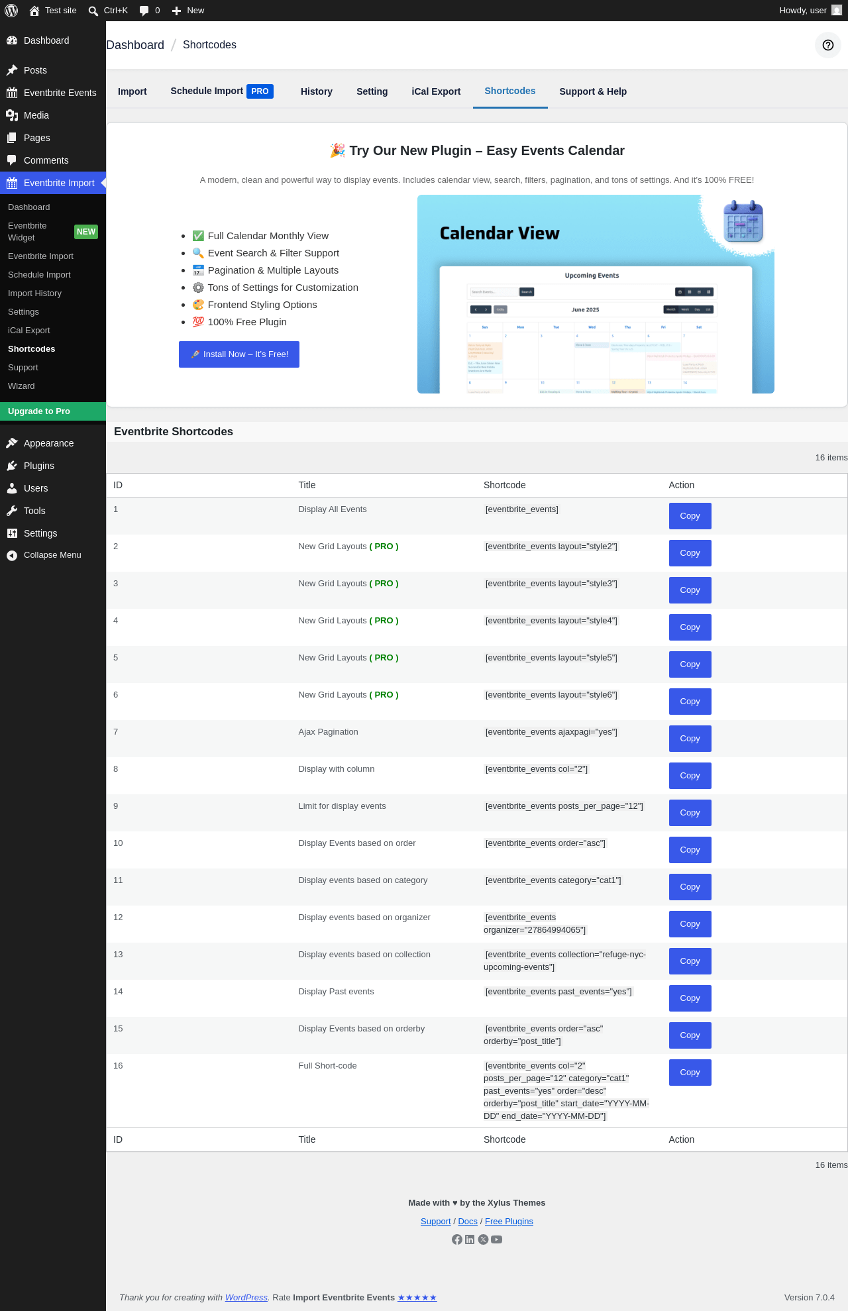Open the Import tab
848x1311 pixels.
pos(132,91)
